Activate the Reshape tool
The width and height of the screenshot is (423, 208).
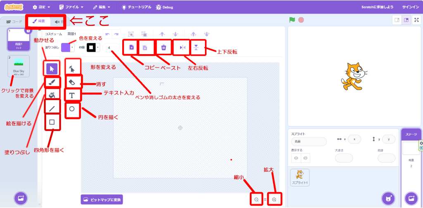point(72,67)
